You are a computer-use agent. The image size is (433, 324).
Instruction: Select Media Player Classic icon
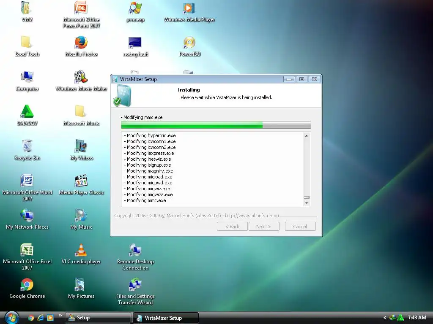(x=81, y=185)
